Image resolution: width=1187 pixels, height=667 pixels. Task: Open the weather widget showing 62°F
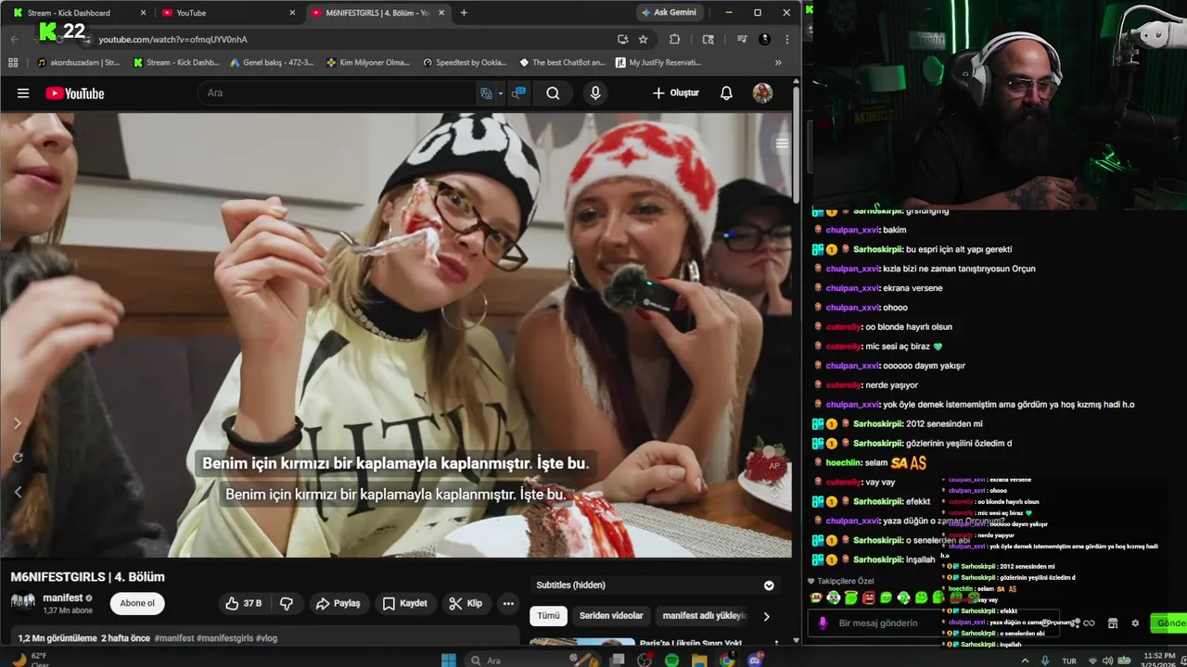coord(32,660)
